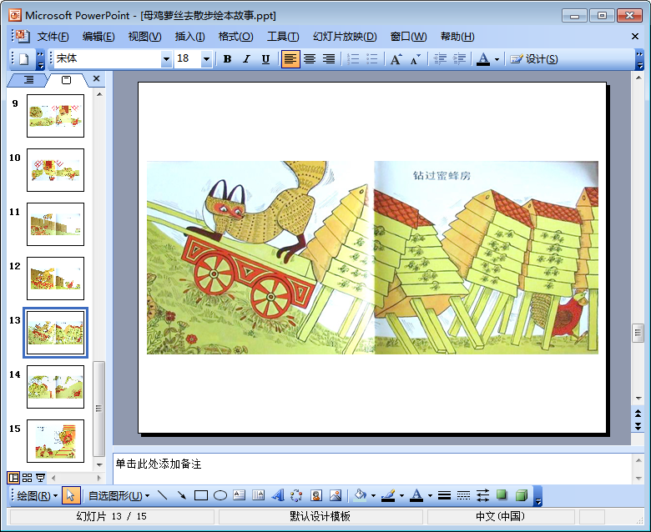Center align text
651x532 pixels.
pyautogui.click(x=310, y=59)
